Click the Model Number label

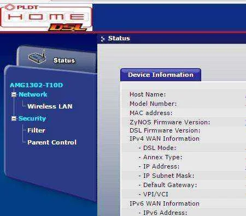[153, 104]
